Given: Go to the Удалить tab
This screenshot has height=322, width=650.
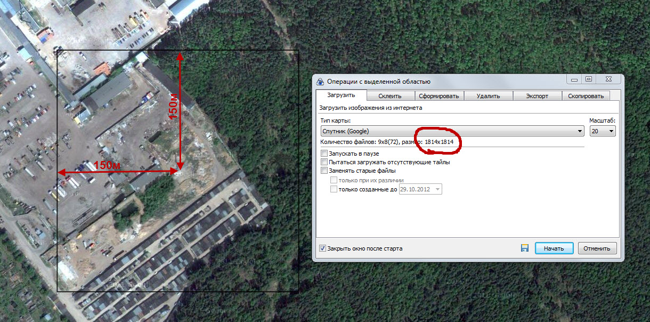Looking at the screenshot, I should 488,96.
